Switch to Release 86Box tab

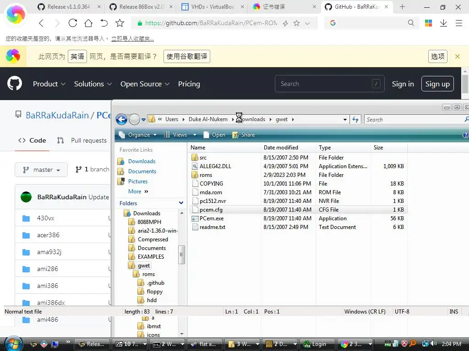(141, 6)
